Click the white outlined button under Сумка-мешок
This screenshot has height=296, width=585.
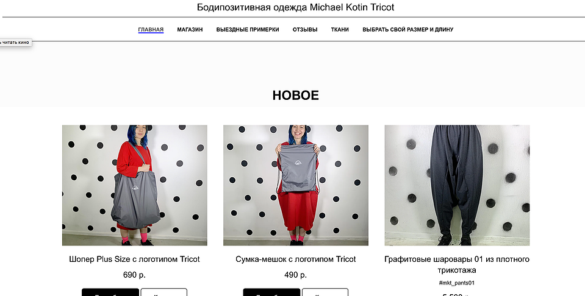click(325, 292)
